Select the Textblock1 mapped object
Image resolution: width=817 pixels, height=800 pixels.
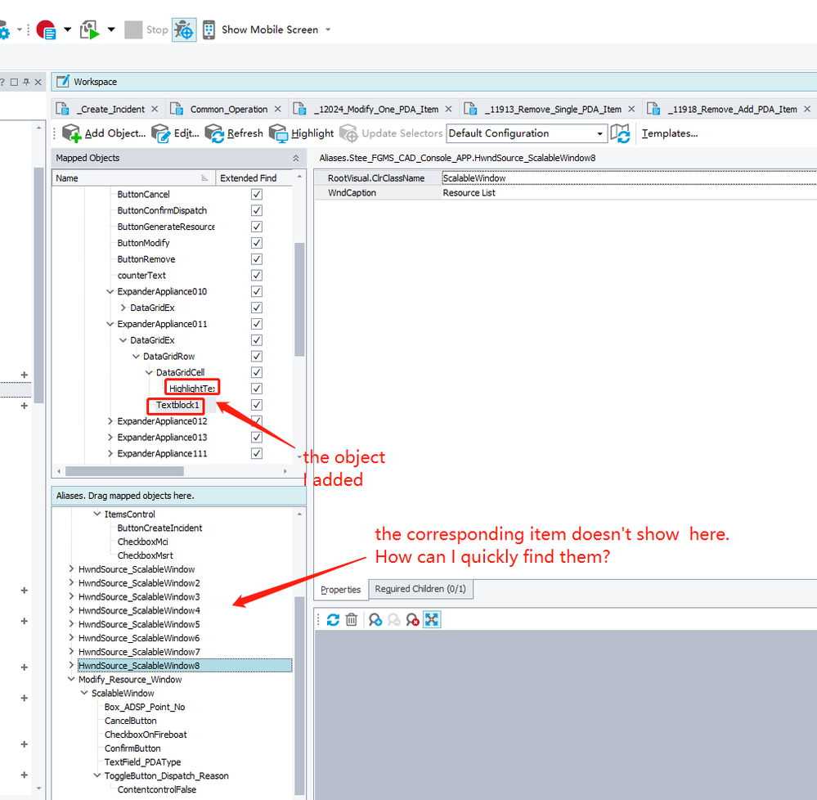[178, 405]
